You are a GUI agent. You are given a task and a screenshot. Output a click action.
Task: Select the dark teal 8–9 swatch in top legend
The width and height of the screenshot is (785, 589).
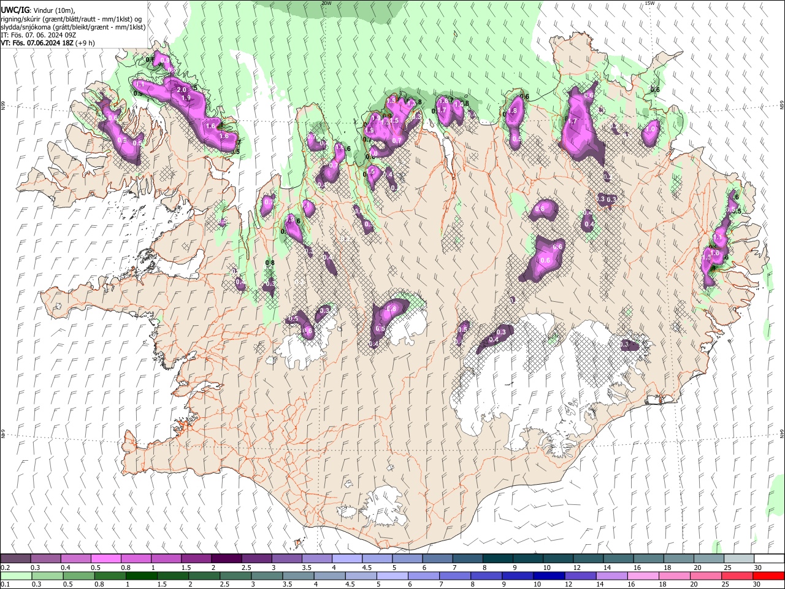[x=497, y=559]
